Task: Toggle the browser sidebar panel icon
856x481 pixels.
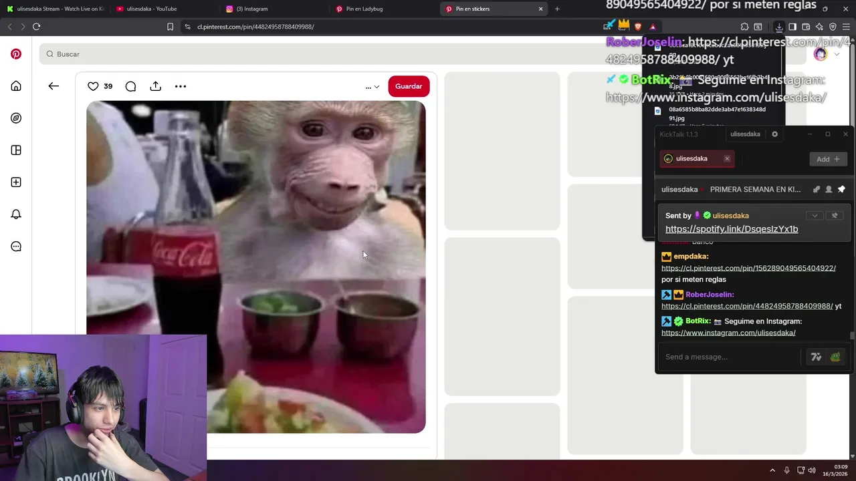Action: [x=792, y=27]
